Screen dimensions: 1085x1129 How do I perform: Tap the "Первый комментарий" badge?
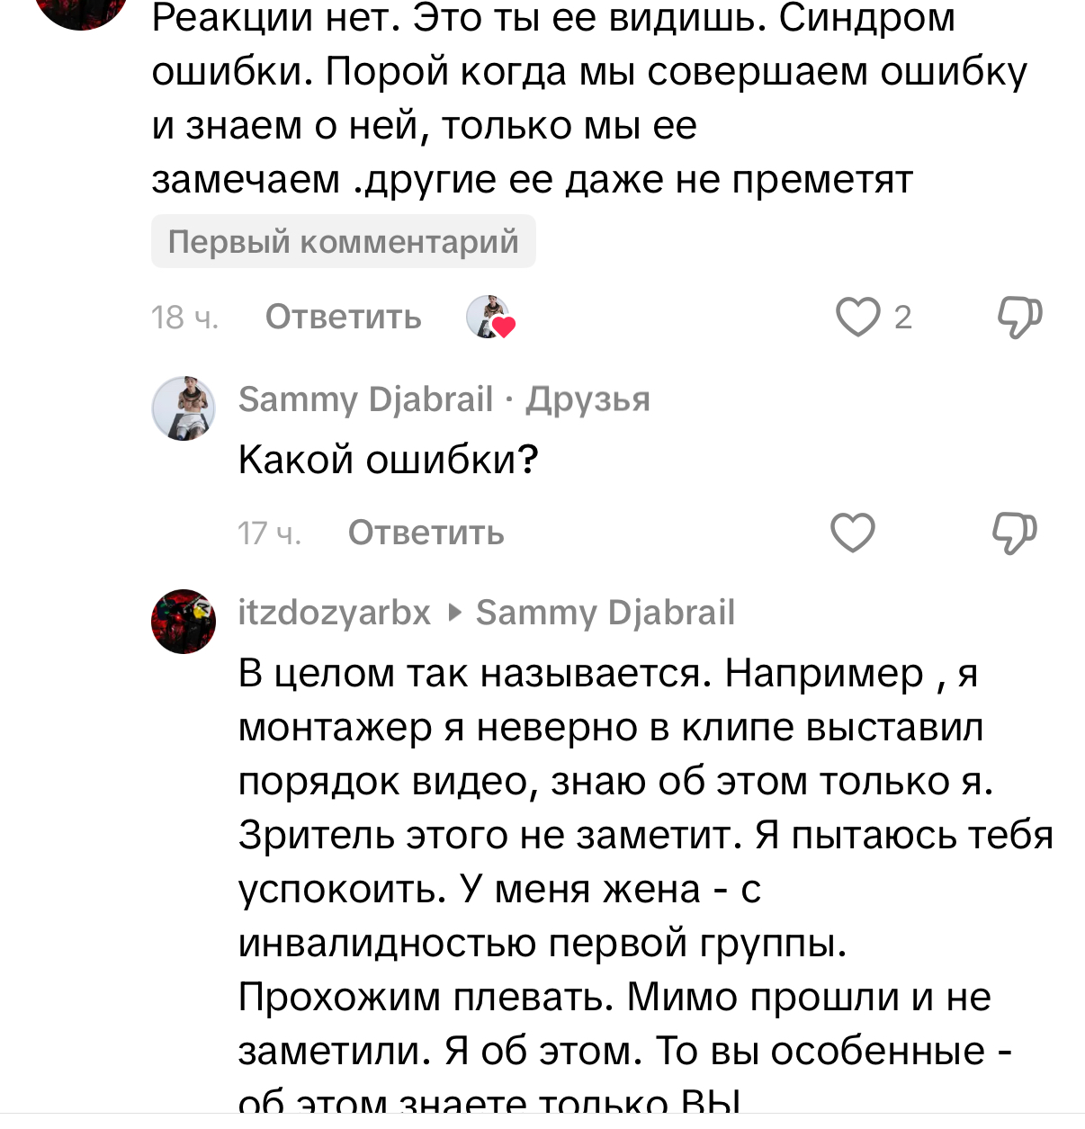coord(343,241)
